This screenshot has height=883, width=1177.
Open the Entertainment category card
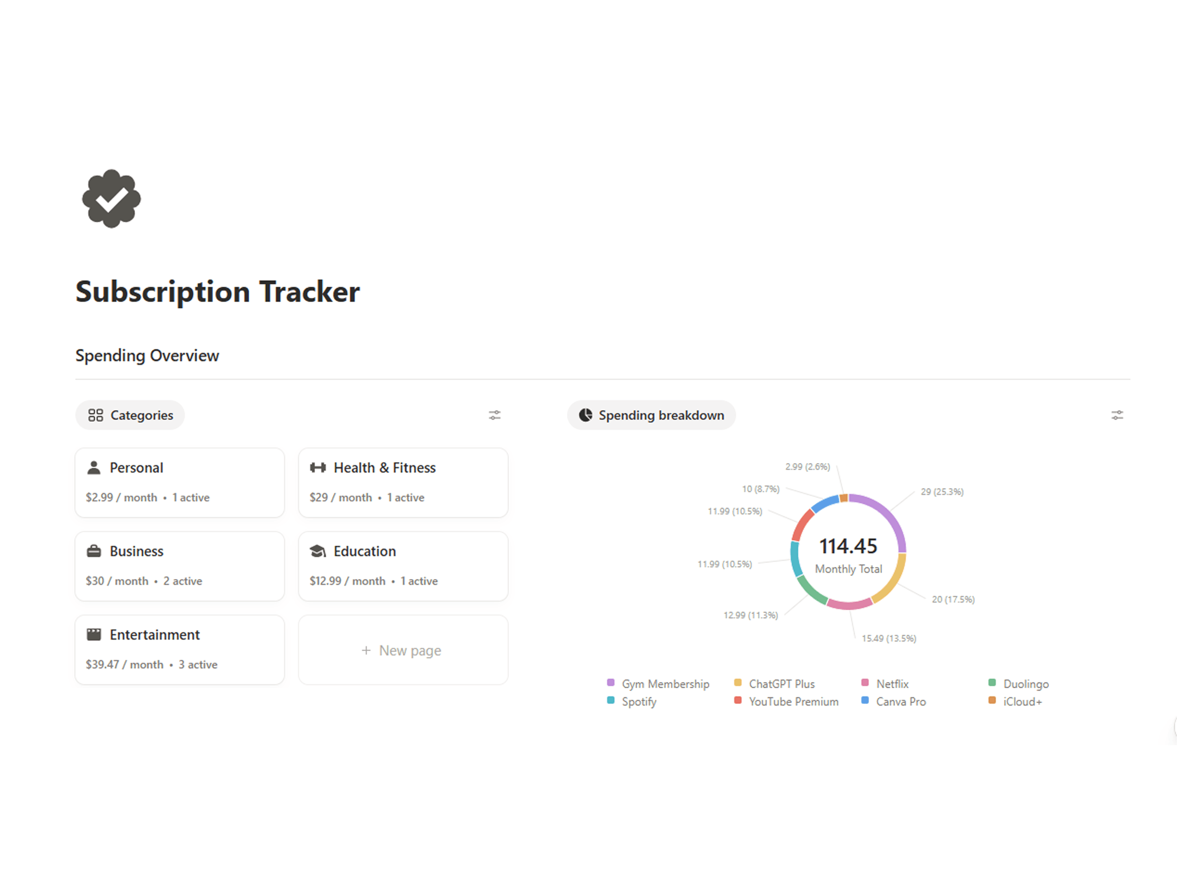(180, 650)
